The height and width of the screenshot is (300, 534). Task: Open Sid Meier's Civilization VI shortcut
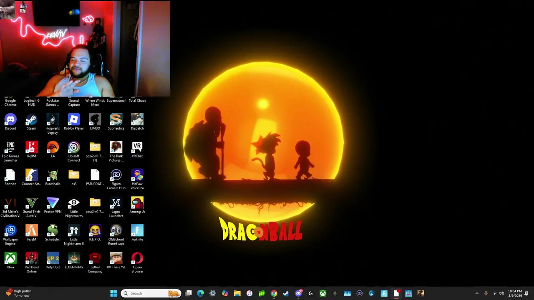(10, 207)
